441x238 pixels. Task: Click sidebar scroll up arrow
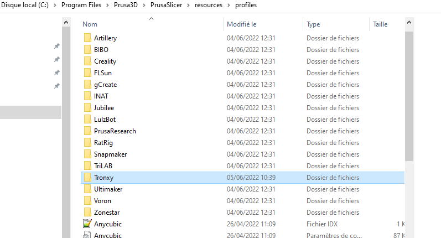tap(66, 22)
